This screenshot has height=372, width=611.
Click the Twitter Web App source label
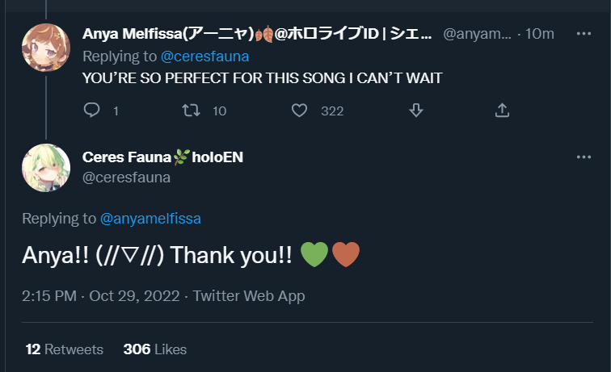click(x=249, y=296)
